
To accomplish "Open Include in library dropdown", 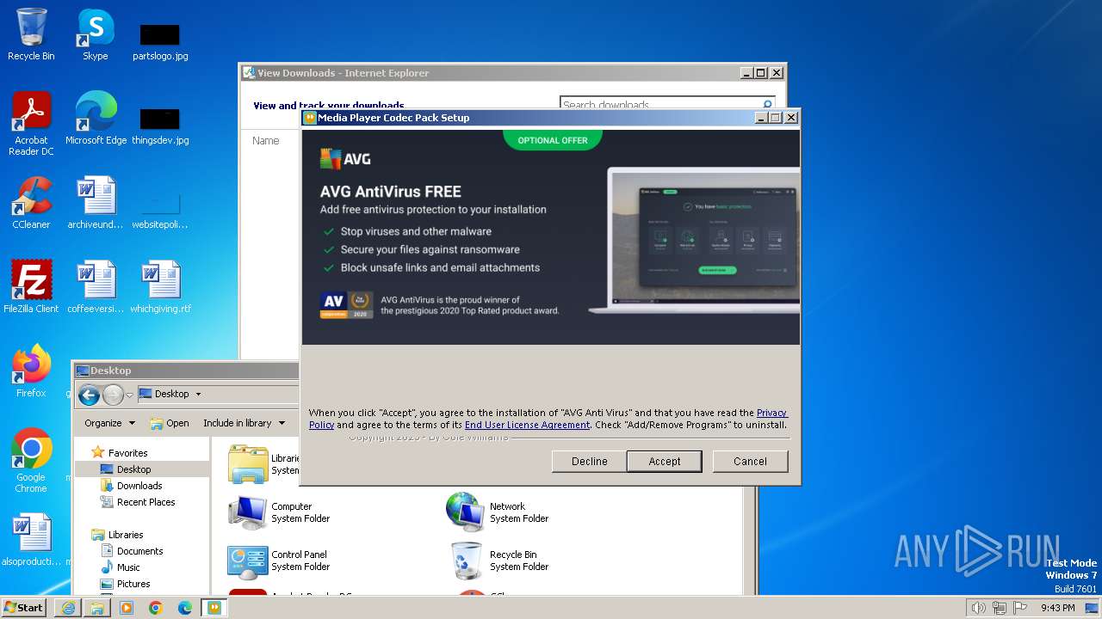I will (x=244, y=423).
